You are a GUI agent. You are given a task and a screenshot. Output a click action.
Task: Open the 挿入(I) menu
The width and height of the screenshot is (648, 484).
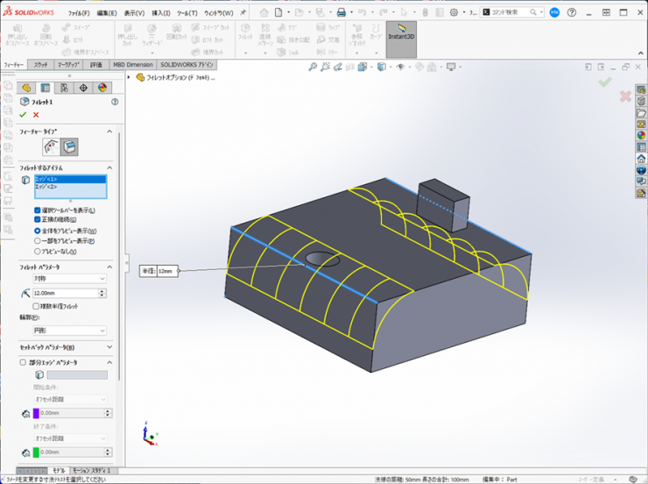pos(161,13)
